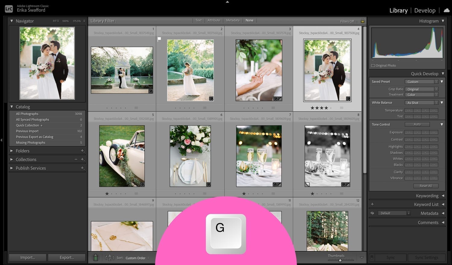
Task: Click the minus icon on Collections panel
Action: (x=76, y=159)
